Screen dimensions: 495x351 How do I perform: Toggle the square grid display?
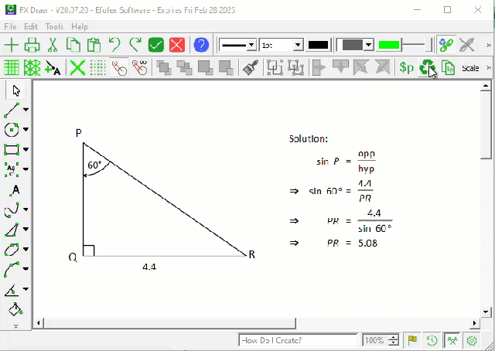[12, 68]
